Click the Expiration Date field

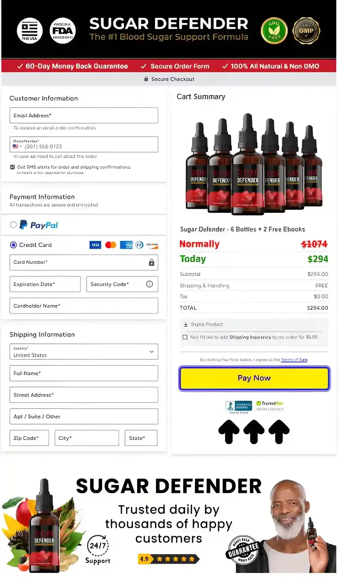(45, 284)
